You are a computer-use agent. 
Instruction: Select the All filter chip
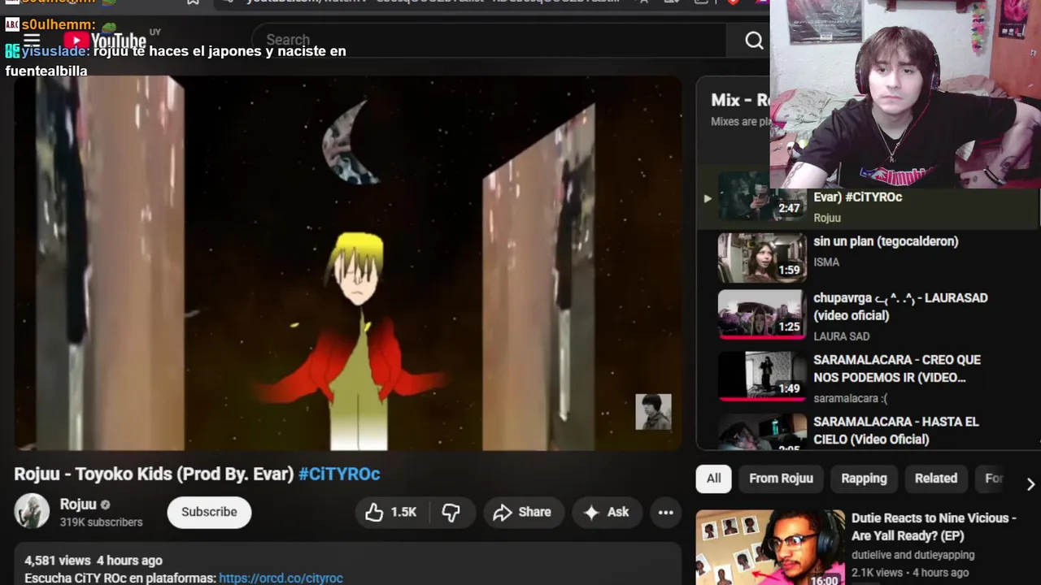click(x=713, y=479)
